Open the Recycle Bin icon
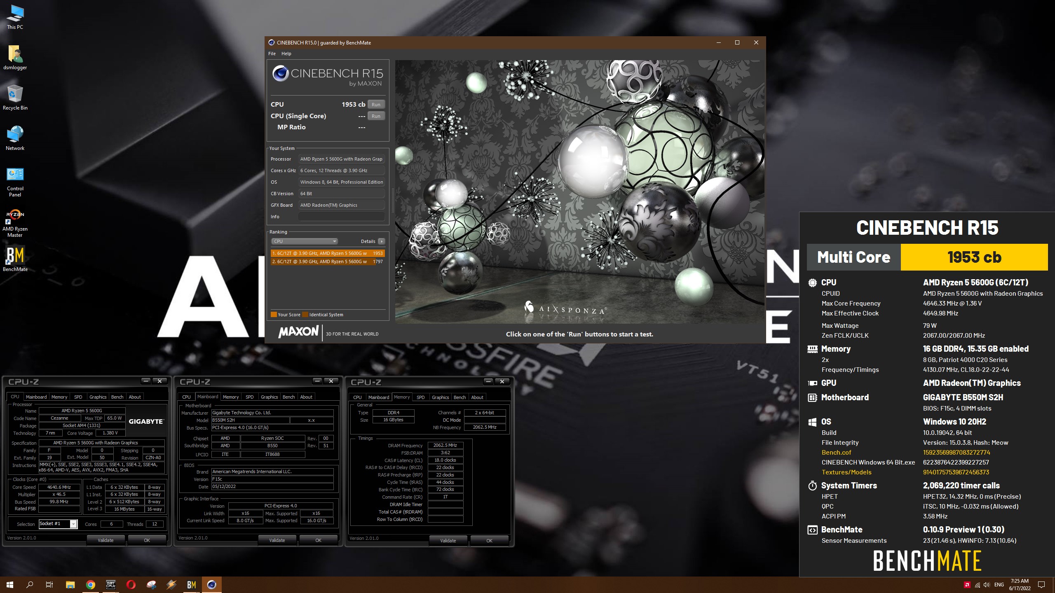Viewport: 1055px width, 593px height. coord(15,98)
